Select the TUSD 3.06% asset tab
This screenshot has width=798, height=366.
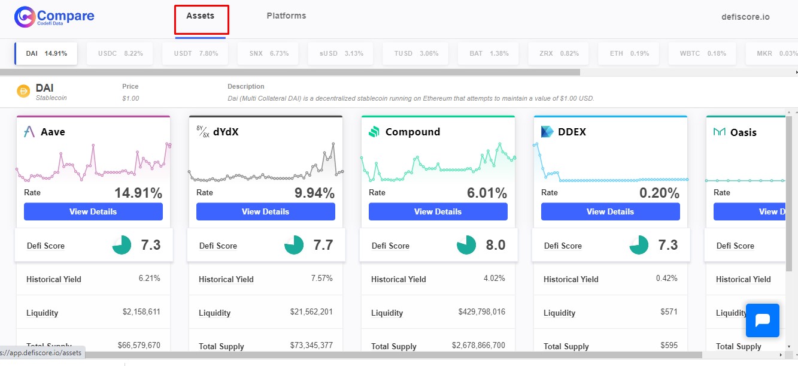416,53
